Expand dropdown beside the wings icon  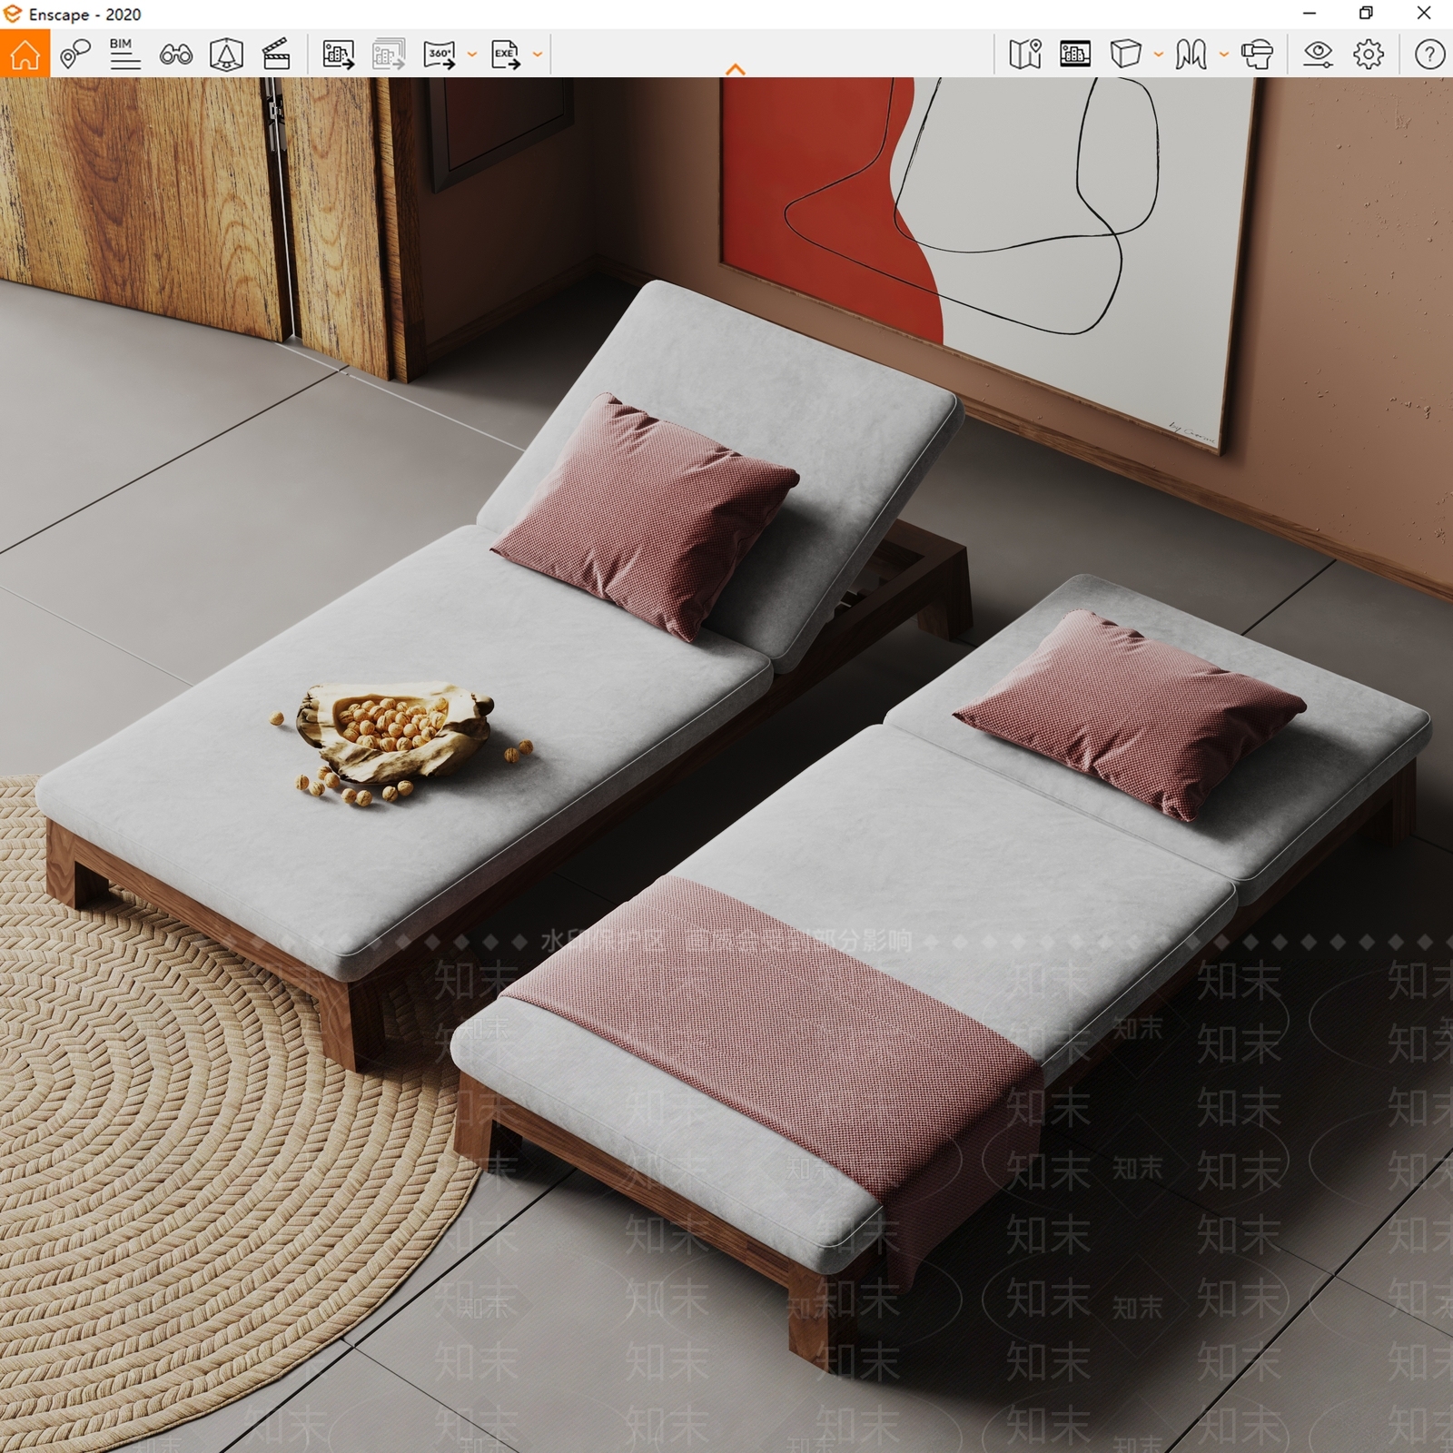coord(1223,54)
